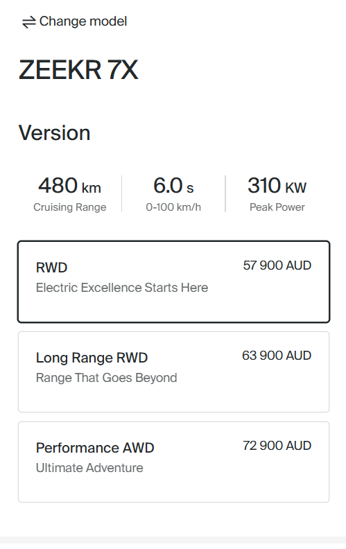Click the Peak Power label

pyautogui.click(x=277, y=207)
